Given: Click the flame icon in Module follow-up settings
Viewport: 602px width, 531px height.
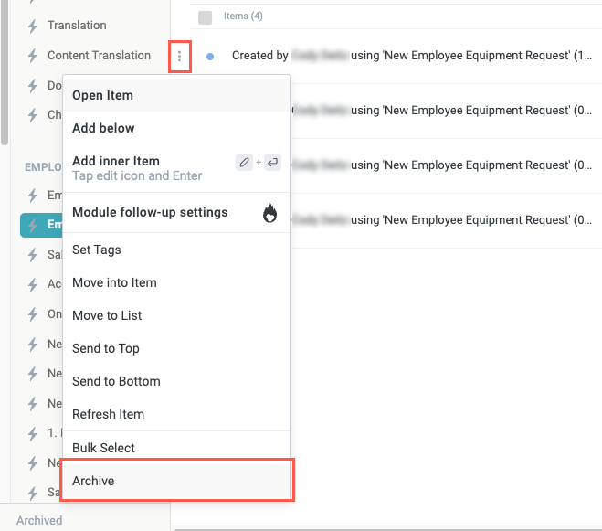Looking at the screenshot, I should pos(270,213).
